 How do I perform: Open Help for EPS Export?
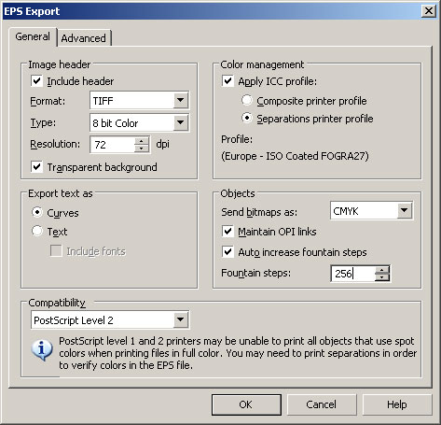[397, 404]
